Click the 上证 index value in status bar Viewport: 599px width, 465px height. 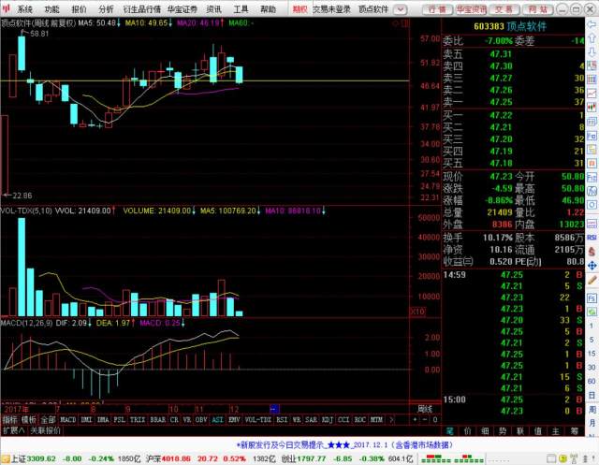coord(39,458)
